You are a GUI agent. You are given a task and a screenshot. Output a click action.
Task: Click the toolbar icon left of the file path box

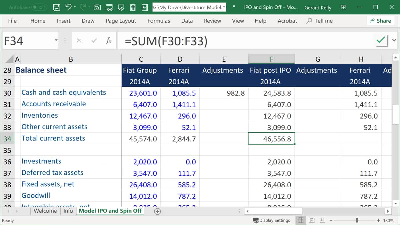pyautogui.click(x=144, y=7)
